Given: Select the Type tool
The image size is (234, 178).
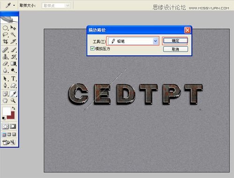Looking at the screenshot, I should pyautogui.click(x=13, y=78).
